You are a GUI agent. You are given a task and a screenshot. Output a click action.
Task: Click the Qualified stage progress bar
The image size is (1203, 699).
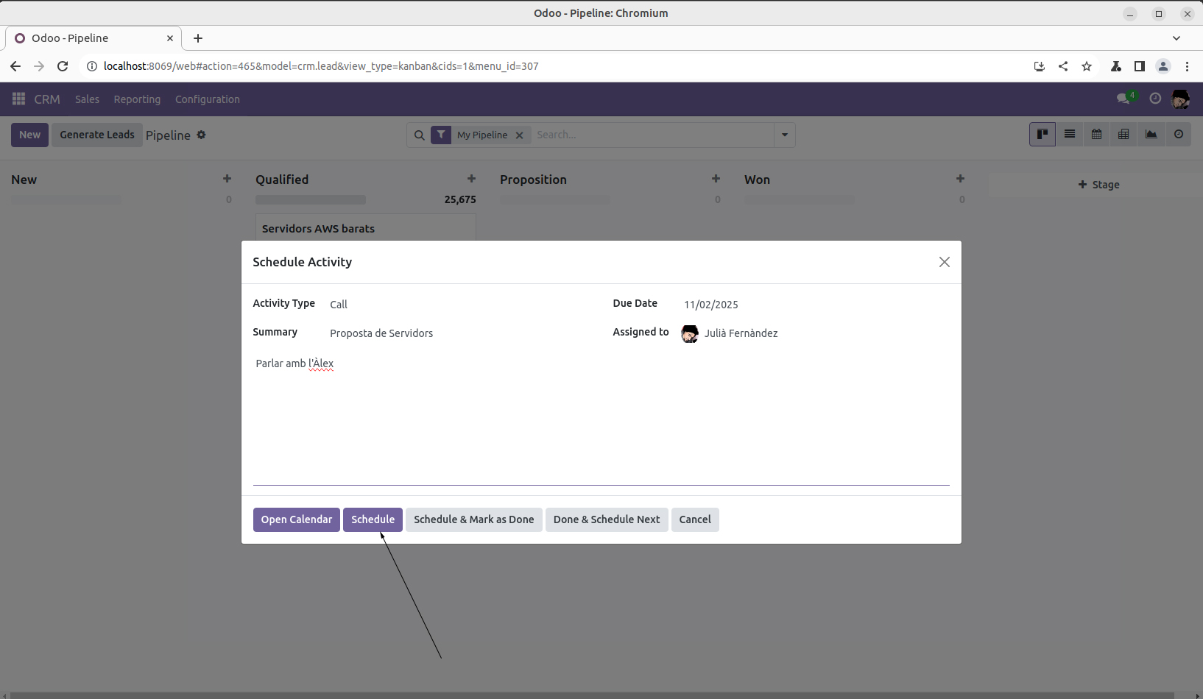pos(310,199)
